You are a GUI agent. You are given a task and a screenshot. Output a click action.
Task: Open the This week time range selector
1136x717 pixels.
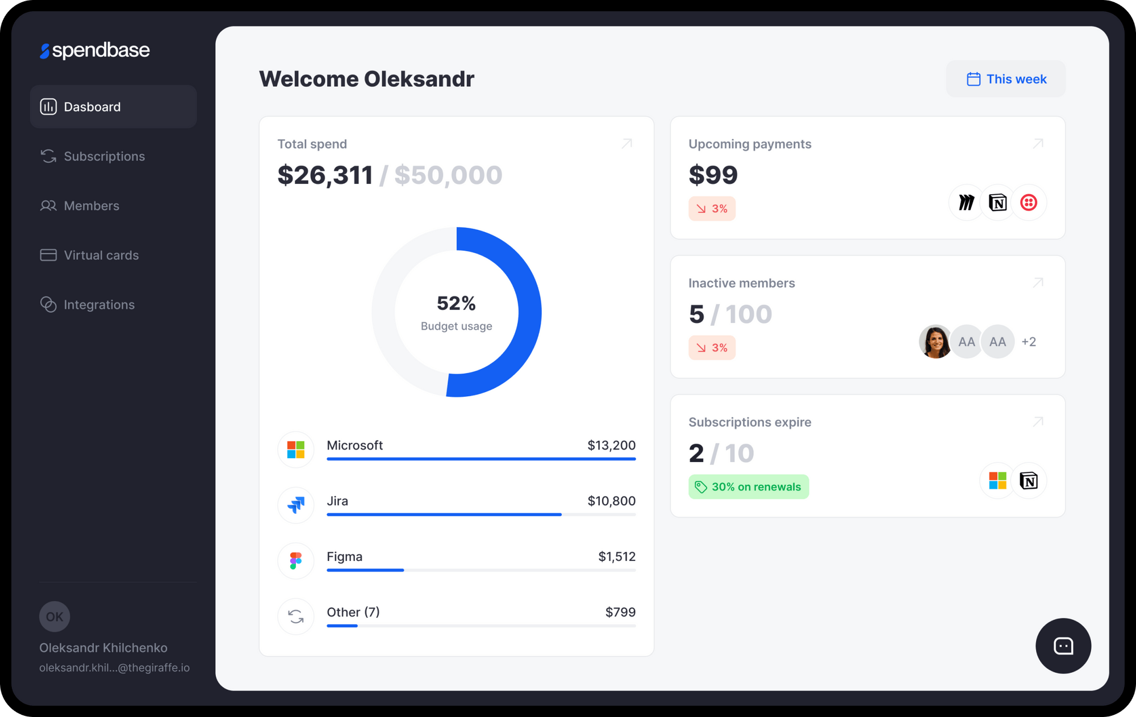coord(1005,79)
